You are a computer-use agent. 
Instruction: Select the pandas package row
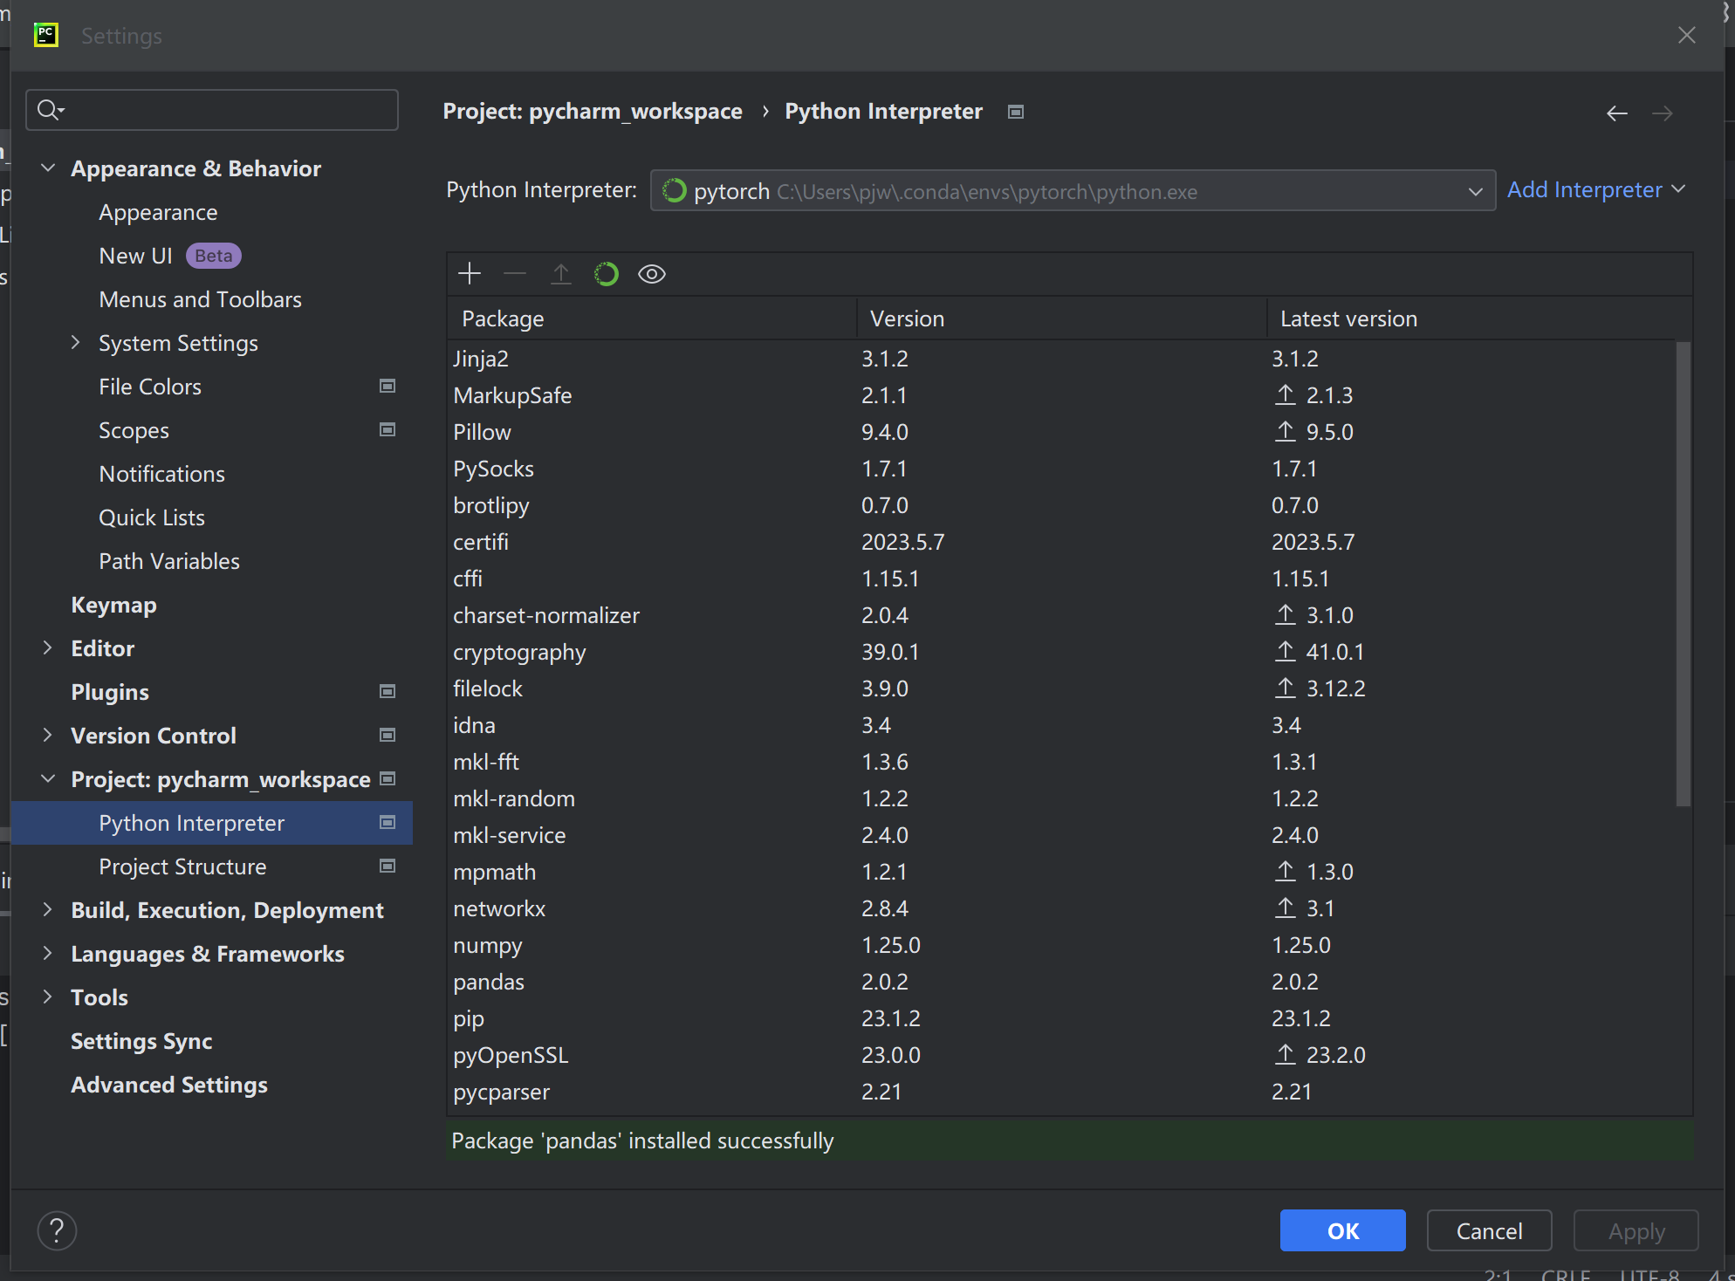click(x=1061, y=982)
